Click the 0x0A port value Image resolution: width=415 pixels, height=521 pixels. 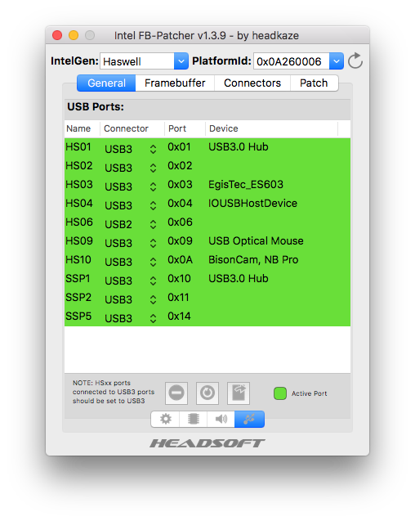click(x=180, y=259)
